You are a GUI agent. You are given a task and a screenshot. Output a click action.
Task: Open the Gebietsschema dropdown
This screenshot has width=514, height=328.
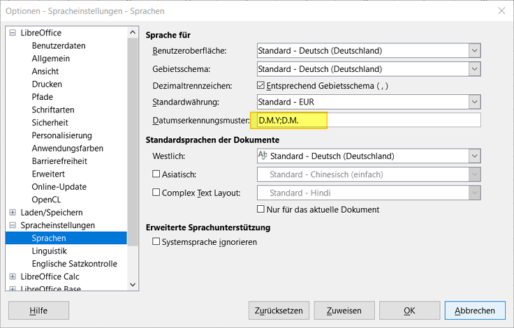[474, 69]
